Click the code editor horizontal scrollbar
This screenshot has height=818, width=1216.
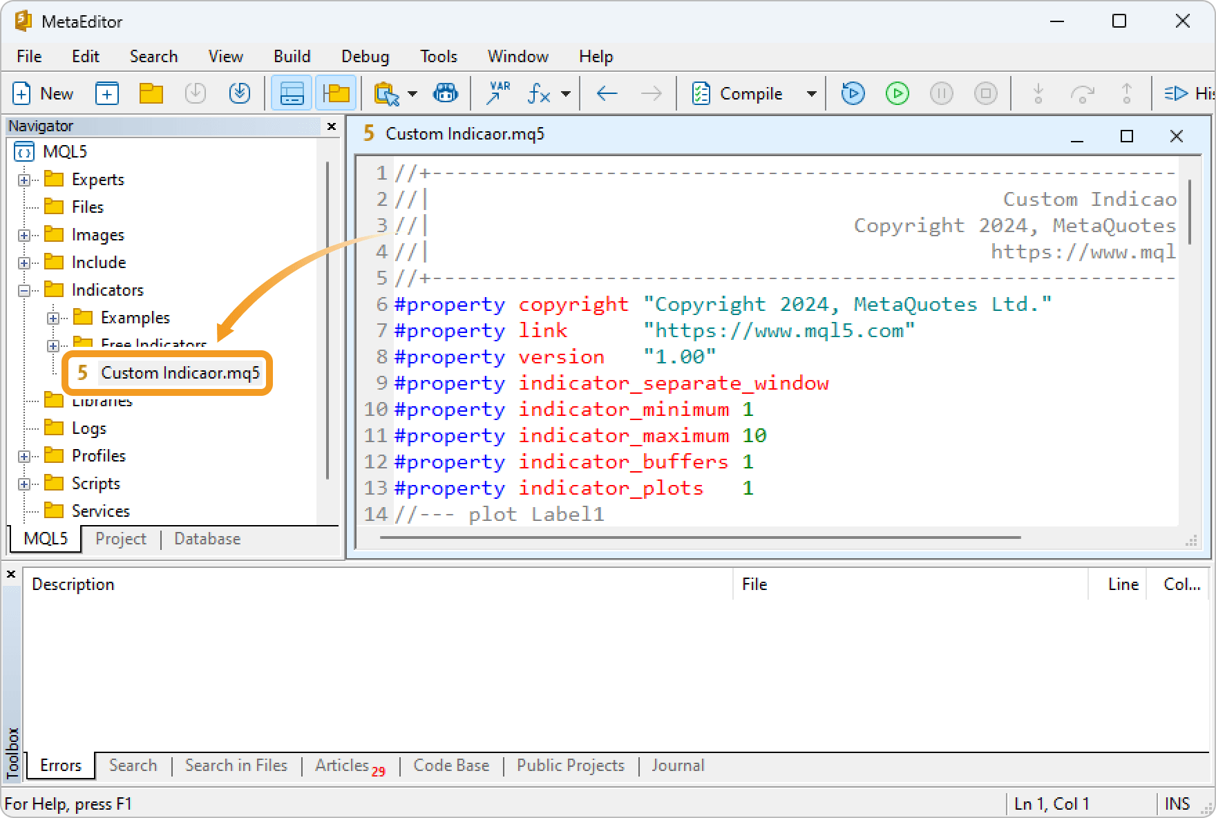point(700,537)
